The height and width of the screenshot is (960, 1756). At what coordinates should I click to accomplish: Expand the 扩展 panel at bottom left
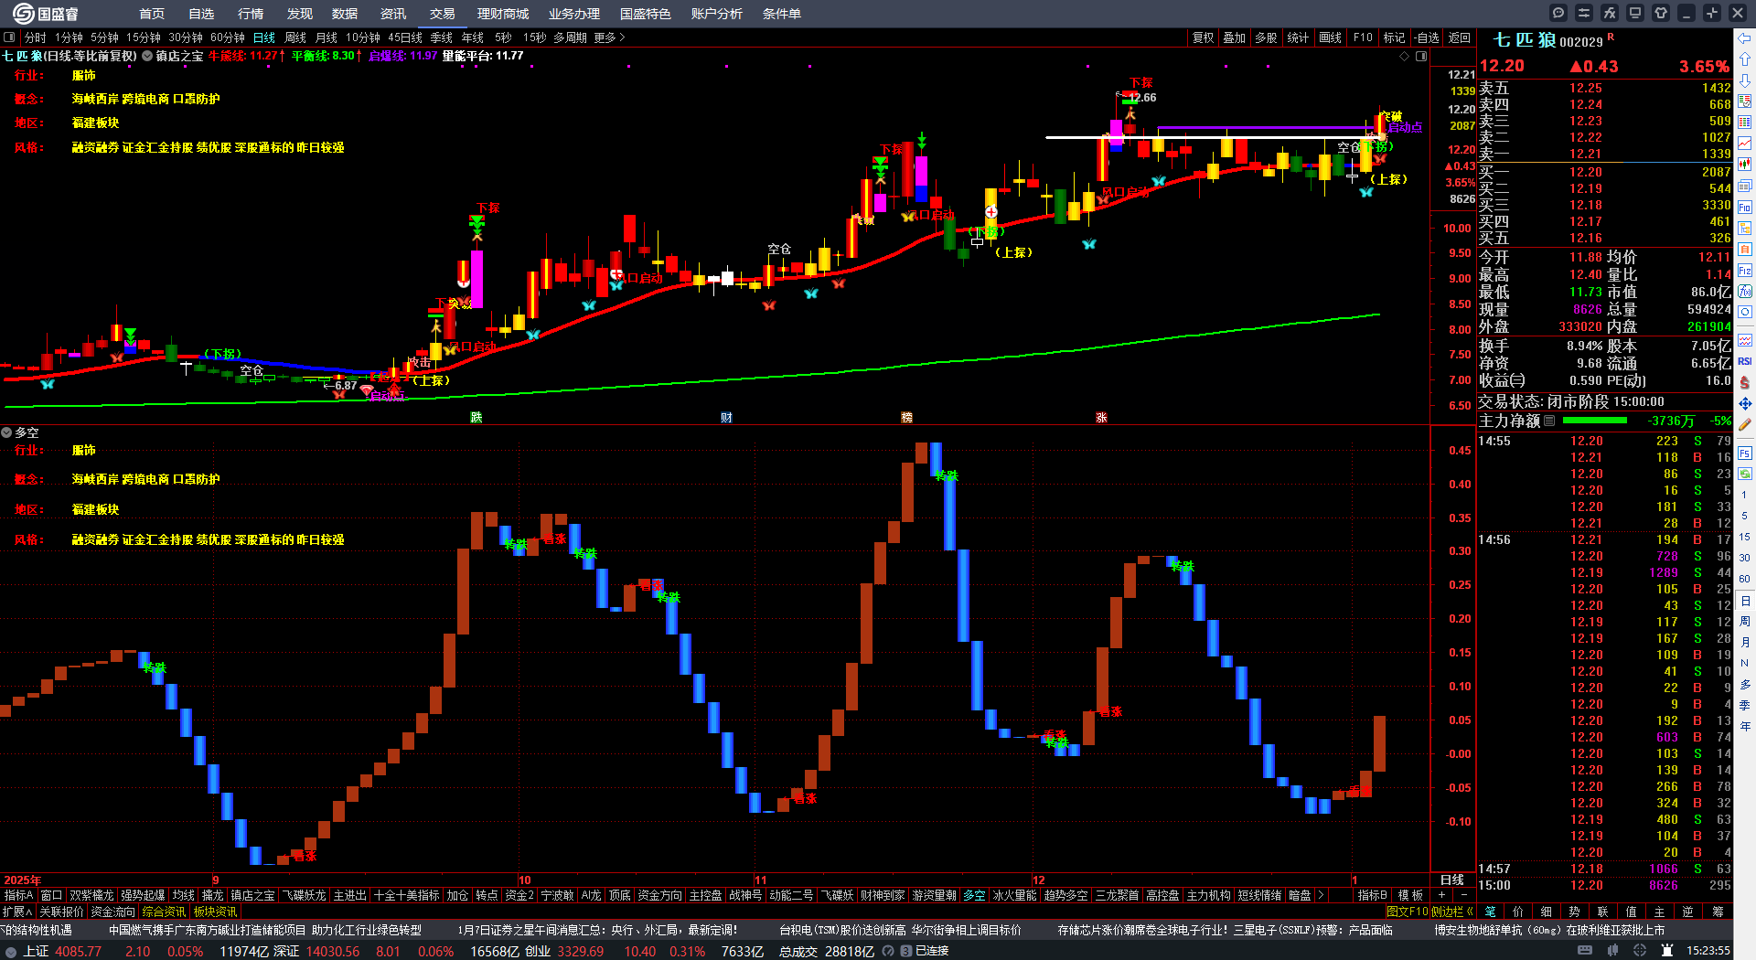17,912
